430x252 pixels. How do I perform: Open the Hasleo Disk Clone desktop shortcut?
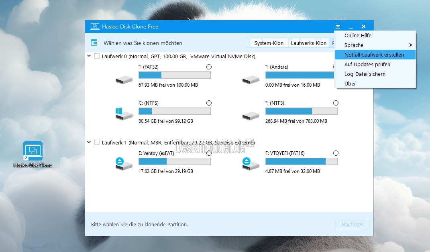click(33, 154)
